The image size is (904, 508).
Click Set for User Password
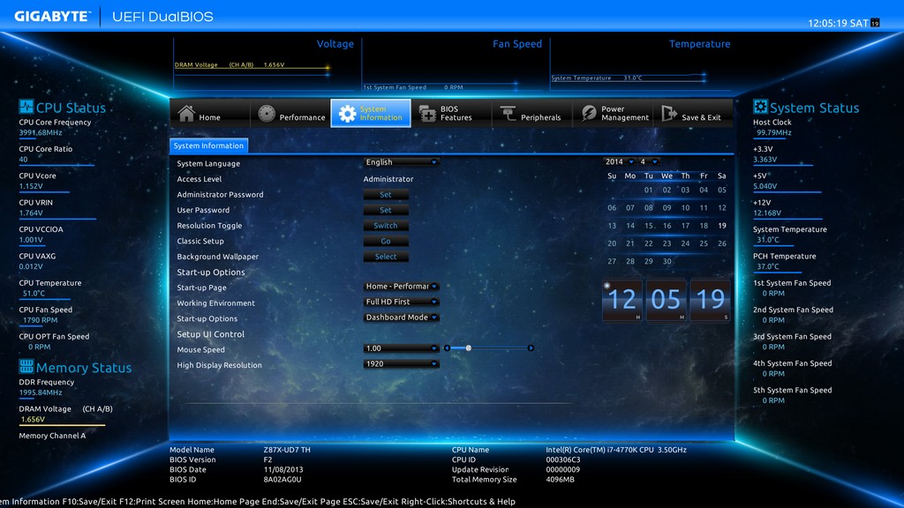386,210
